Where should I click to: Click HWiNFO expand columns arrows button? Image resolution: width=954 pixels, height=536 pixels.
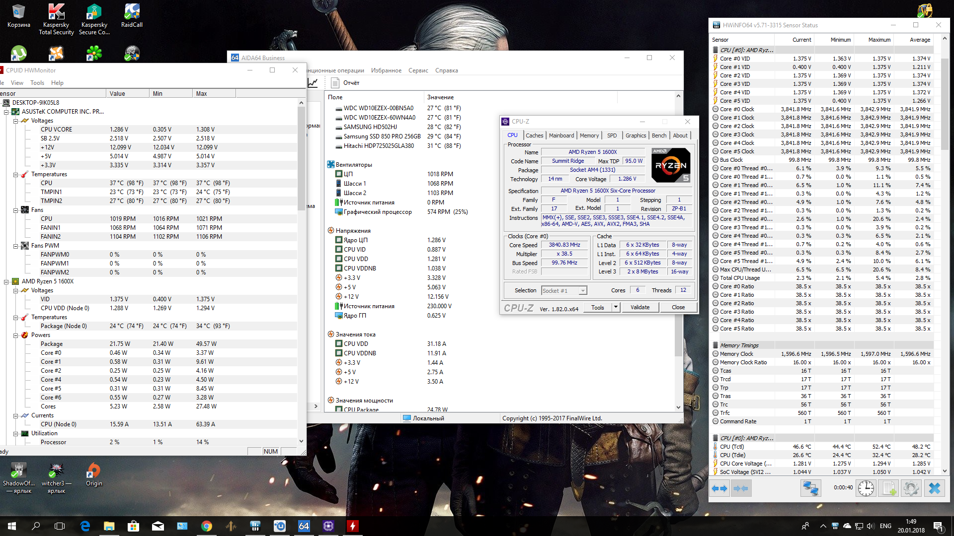[719, 488]
